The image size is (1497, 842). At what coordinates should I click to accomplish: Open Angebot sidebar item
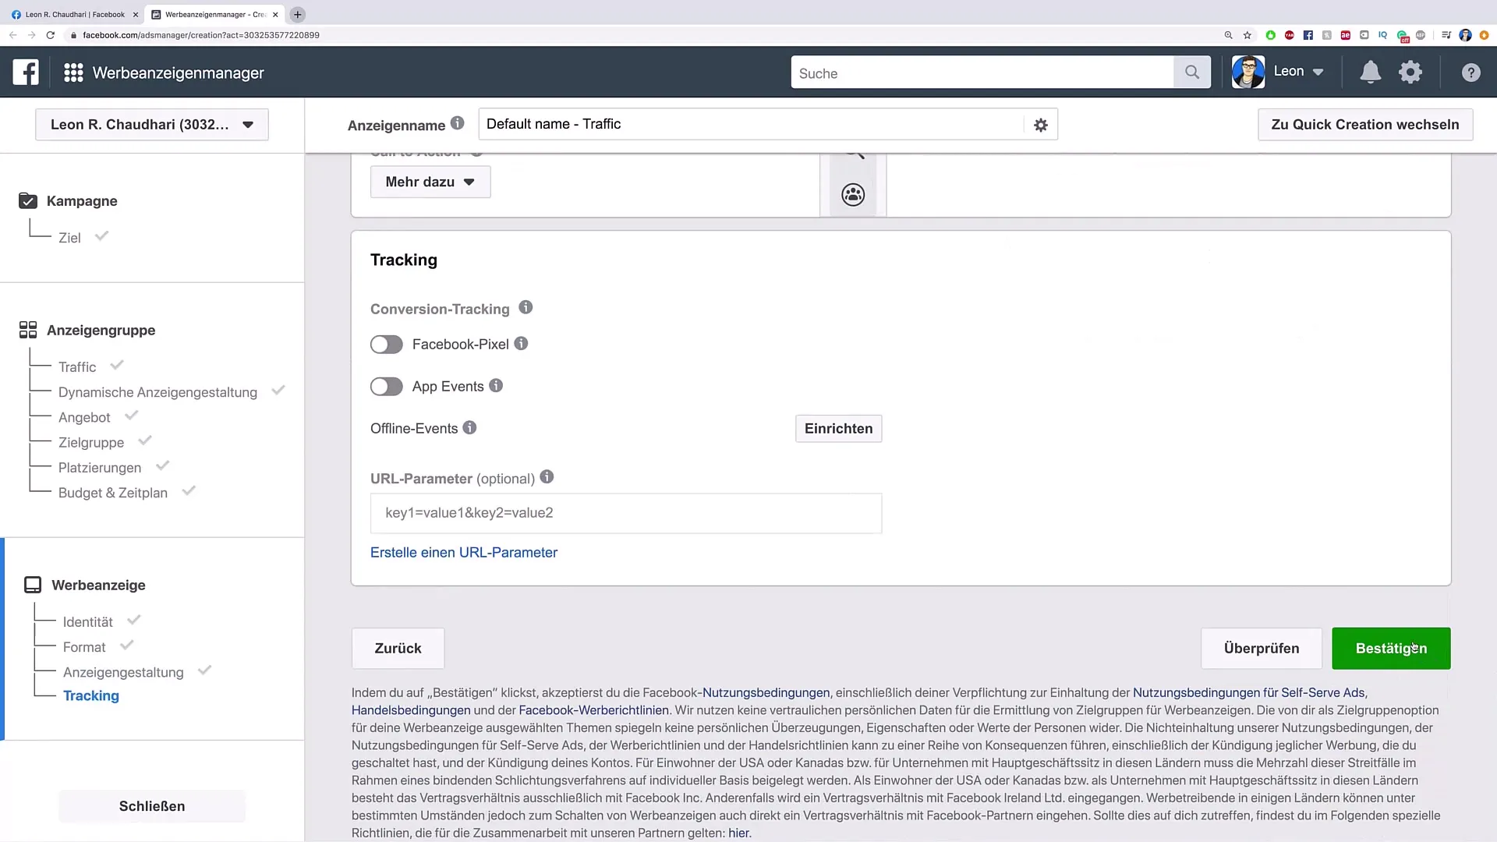(84, 418)
